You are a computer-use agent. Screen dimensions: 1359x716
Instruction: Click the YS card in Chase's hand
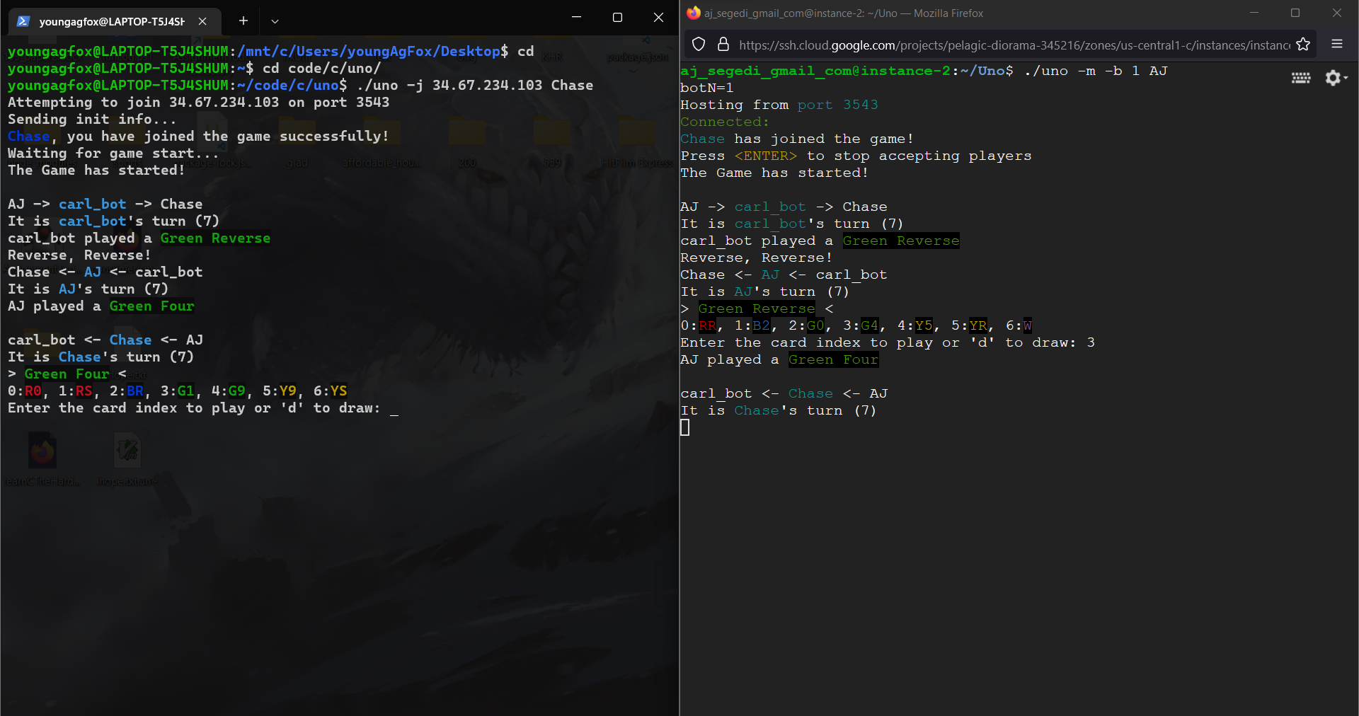(339, 391)
